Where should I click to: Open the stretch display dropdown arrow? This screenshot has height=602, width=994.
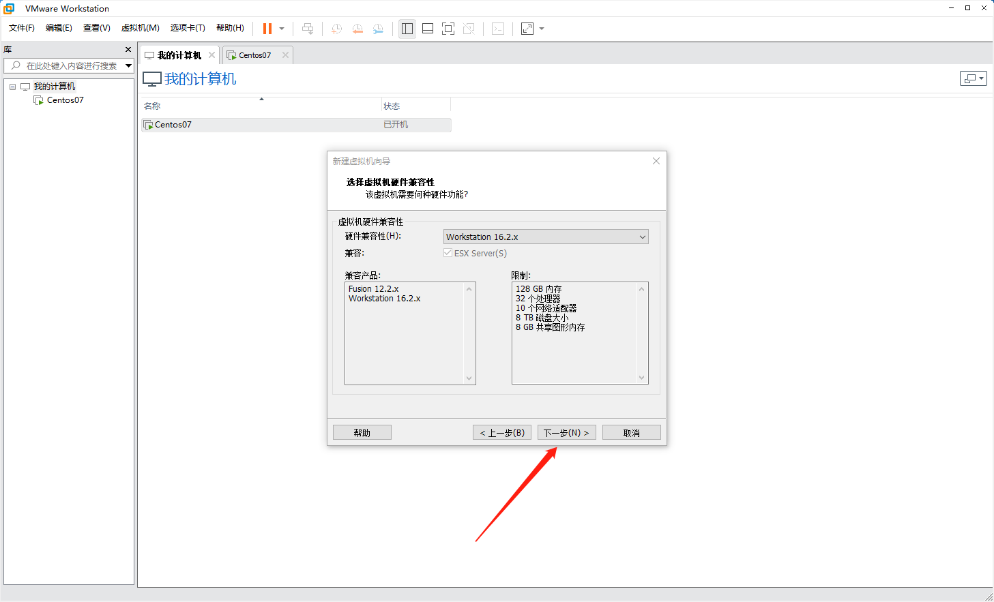coord(542,29)
